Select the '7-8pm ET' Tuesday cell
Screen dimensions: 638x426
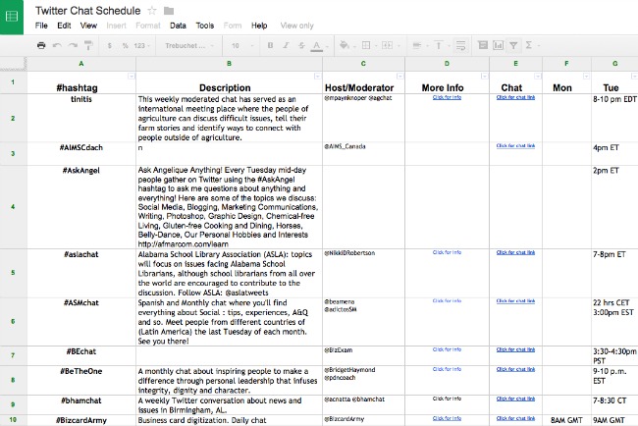(x=614, y=273)
